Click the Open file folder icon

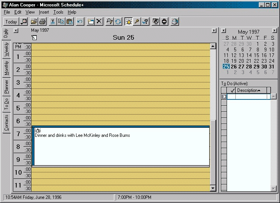[x=34, y=22]
